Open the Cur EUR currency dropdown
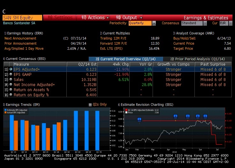The width and height of the screenshot is (235, 168). [x=224, y=23]
